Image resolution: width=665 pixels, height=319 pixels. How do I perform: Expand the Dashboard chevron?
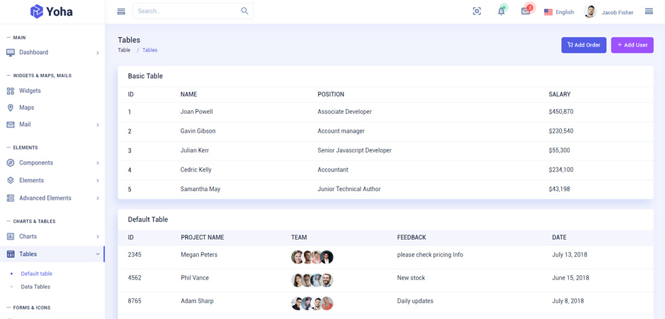coord(98,53)
